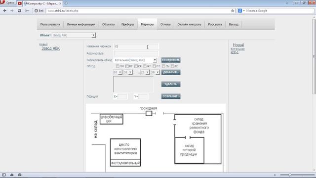Open a new browser tab with plus icon
316x178 pixels.
[x=66, y=3]
